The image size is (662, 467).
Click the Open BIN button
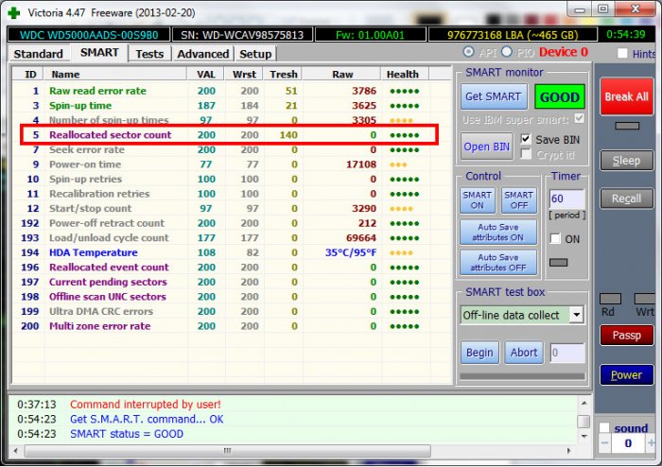point(487,147)
